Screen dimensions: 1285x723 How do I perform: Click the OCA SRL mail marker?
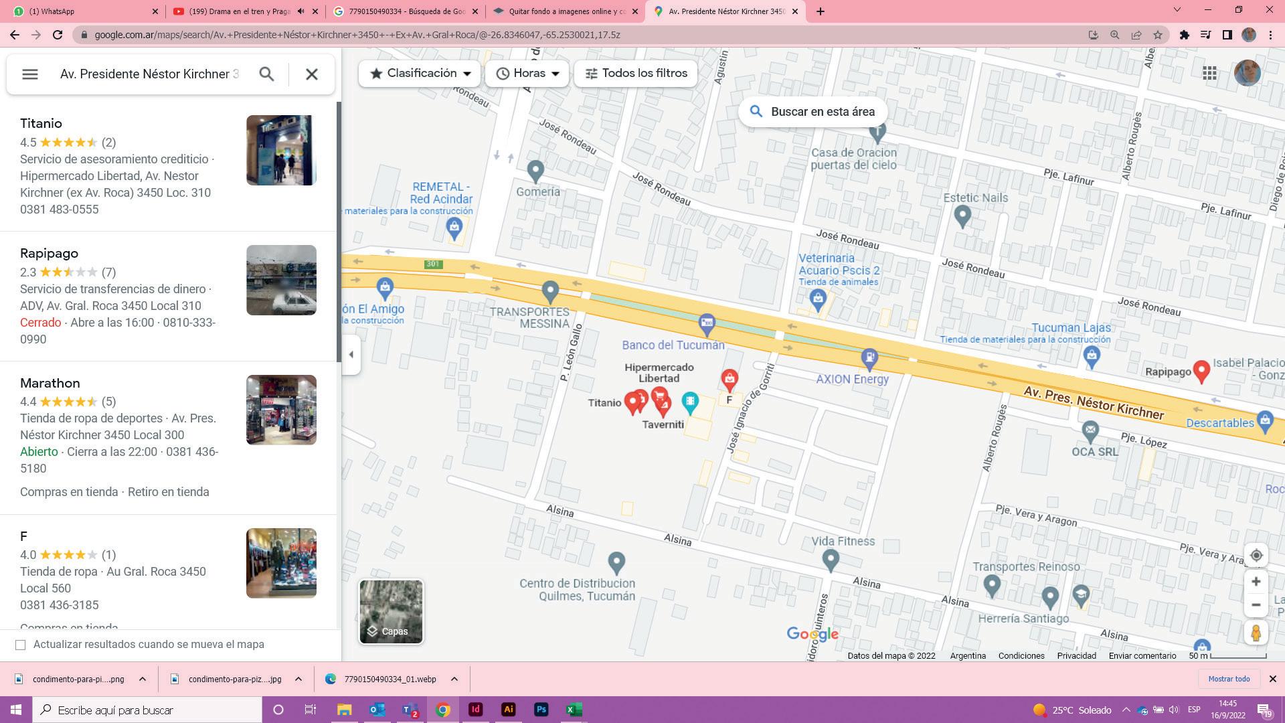[x=1090, y=431]
